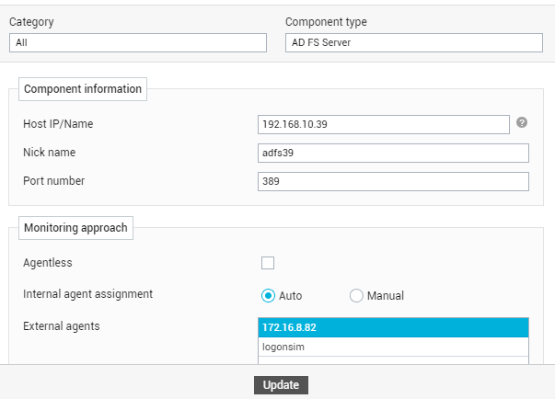Open the Component type dropdown
This screenshot has height=399, width=555.
tap(414, 43)
